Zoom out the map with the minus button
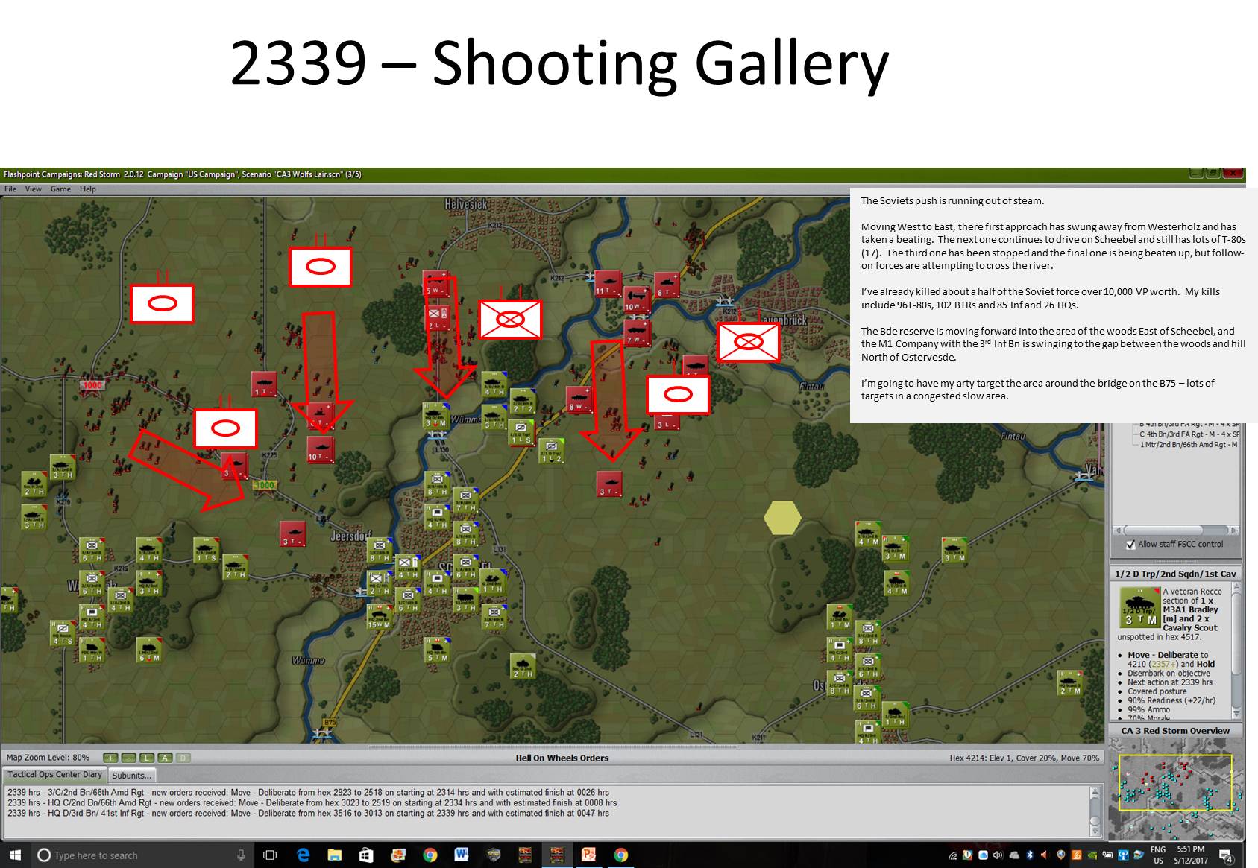The width and height of the screenshot is (1258, 868). (128, 758)
